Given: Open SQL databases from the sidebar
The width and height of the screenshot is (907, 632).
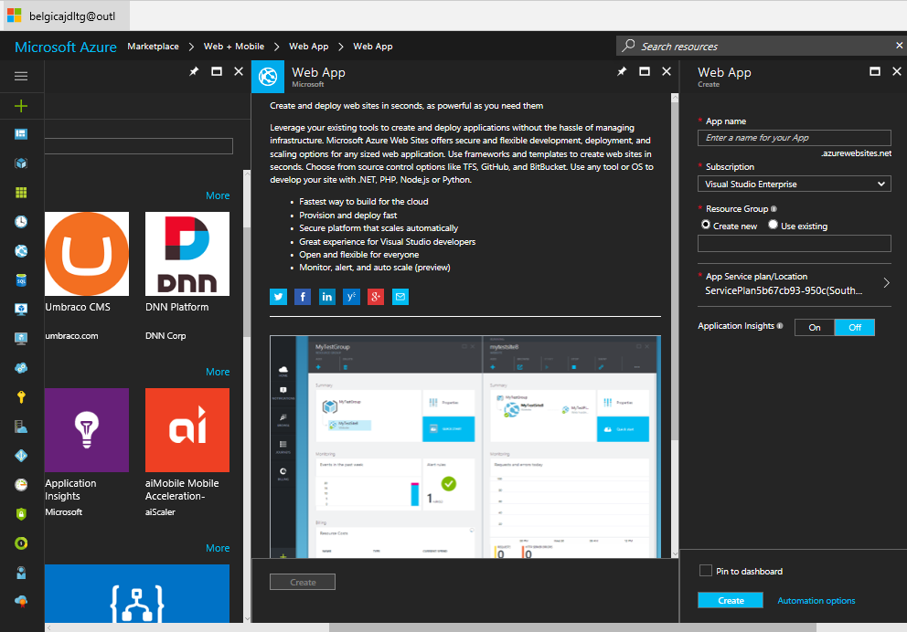Looking at the screenshot, I should (21, 279).
